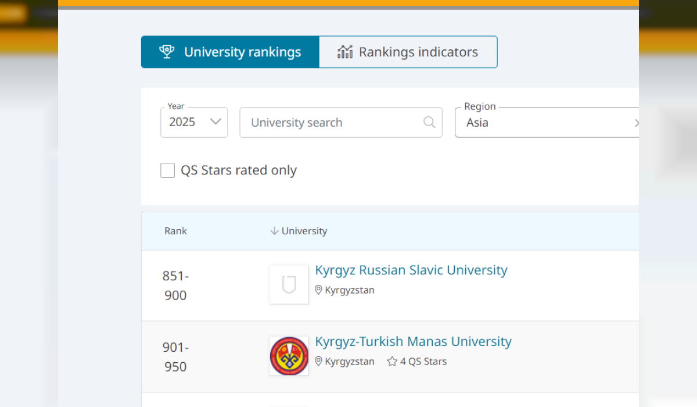
Task: Select the 901-950 rank cell
Action: (x=175, y=357)
